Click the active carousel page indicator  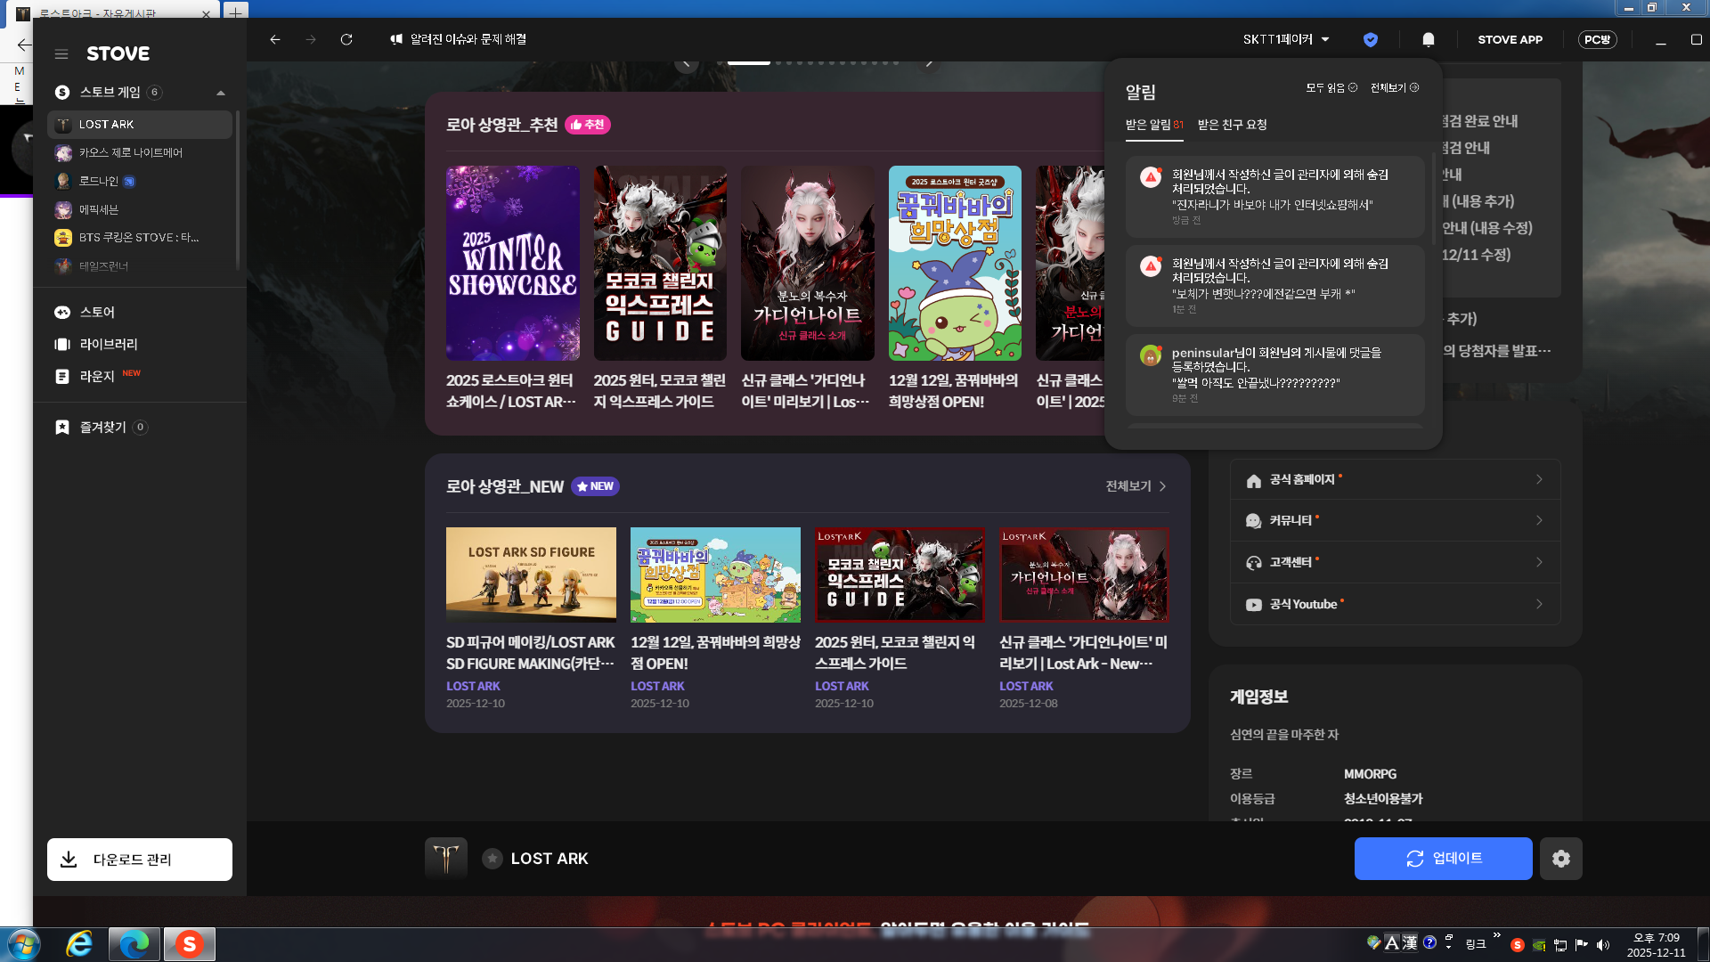point(748,62)
